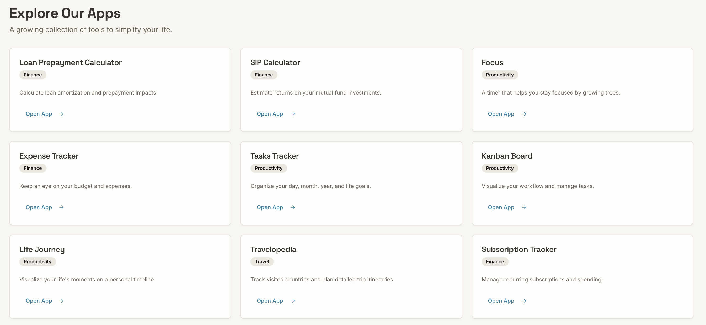This screenshot has width=706, height=325.
Task: Select the Travel tag on Travelopedia
Action: (x=262, y=262)
